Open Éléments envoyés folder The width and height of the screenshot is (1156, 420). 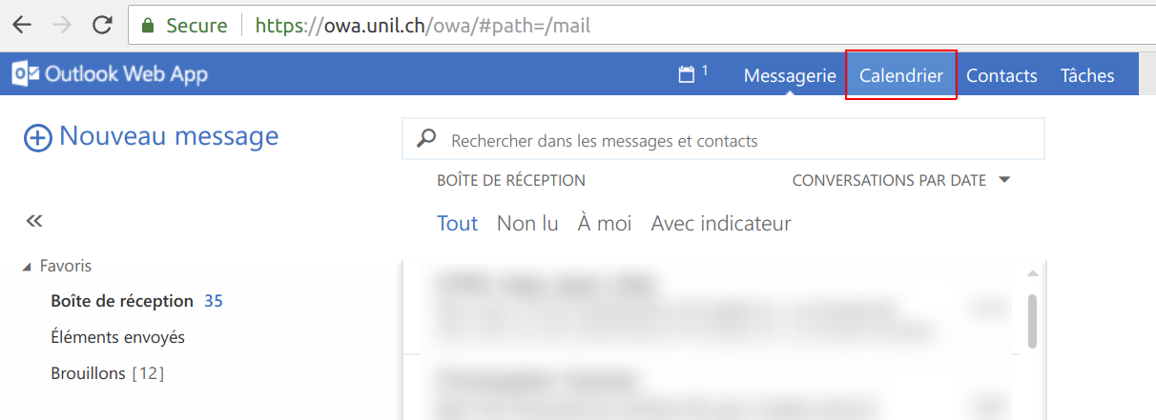[117, 337]
